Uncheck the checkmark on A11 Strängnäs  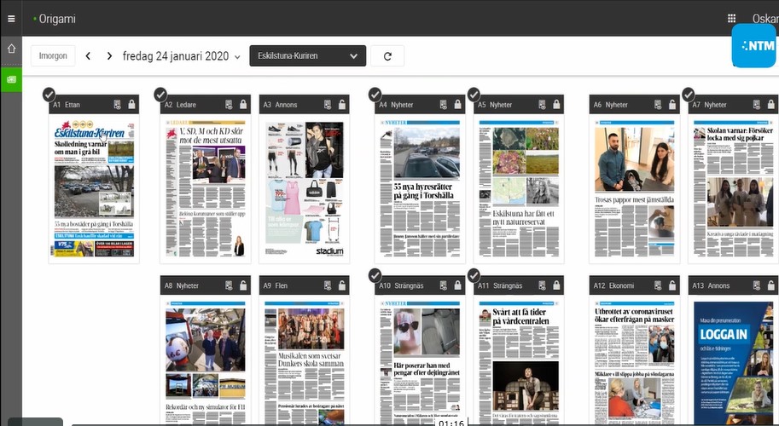[474, 275]
